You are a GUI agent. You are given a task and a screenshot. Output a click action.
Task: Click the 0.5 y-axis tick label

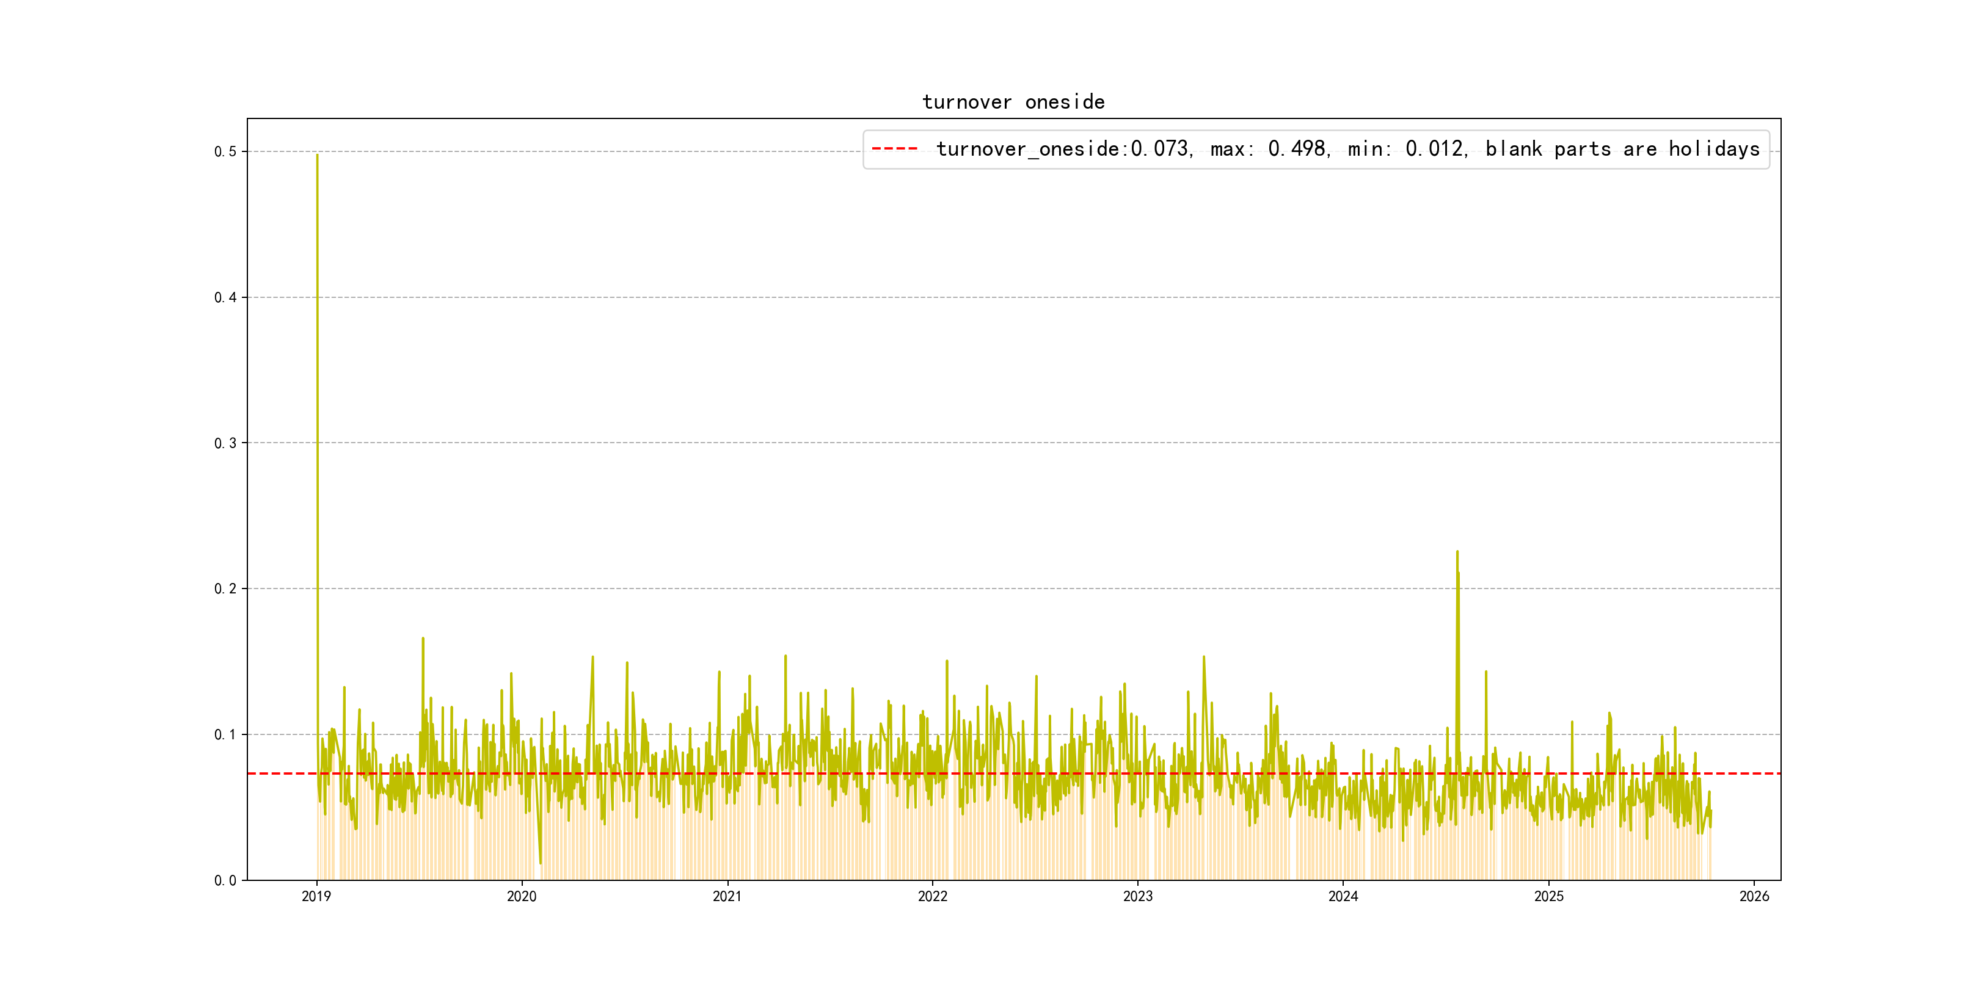[x=225, y=152]
